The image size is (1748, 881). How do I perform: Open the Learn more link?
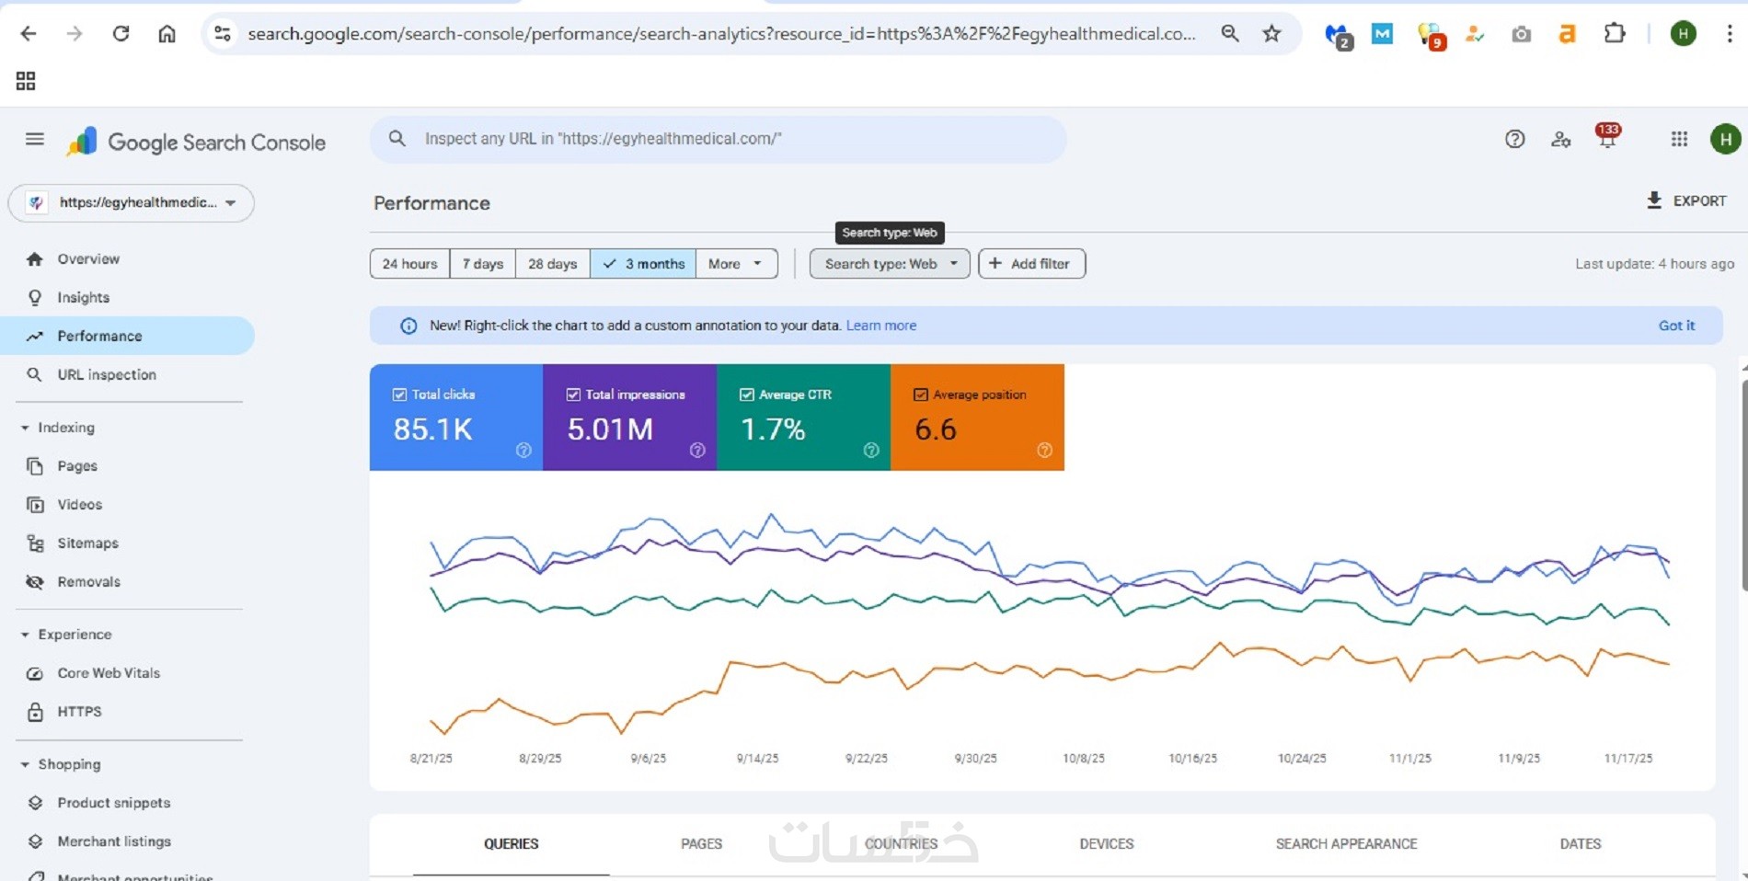(x=880, y=326)
